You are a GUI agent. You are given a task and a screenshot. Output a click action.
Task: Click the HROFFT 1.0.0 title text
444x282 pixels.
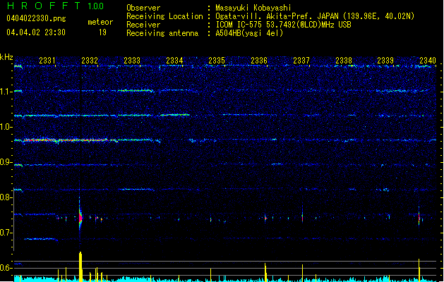click(x=56, y=6)
